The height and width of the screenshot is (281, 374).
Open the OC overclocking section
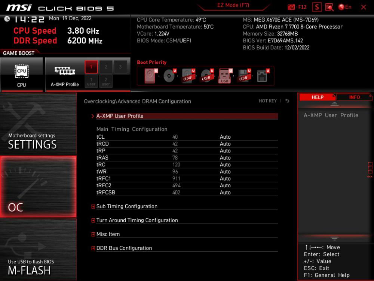pos(38,187)
